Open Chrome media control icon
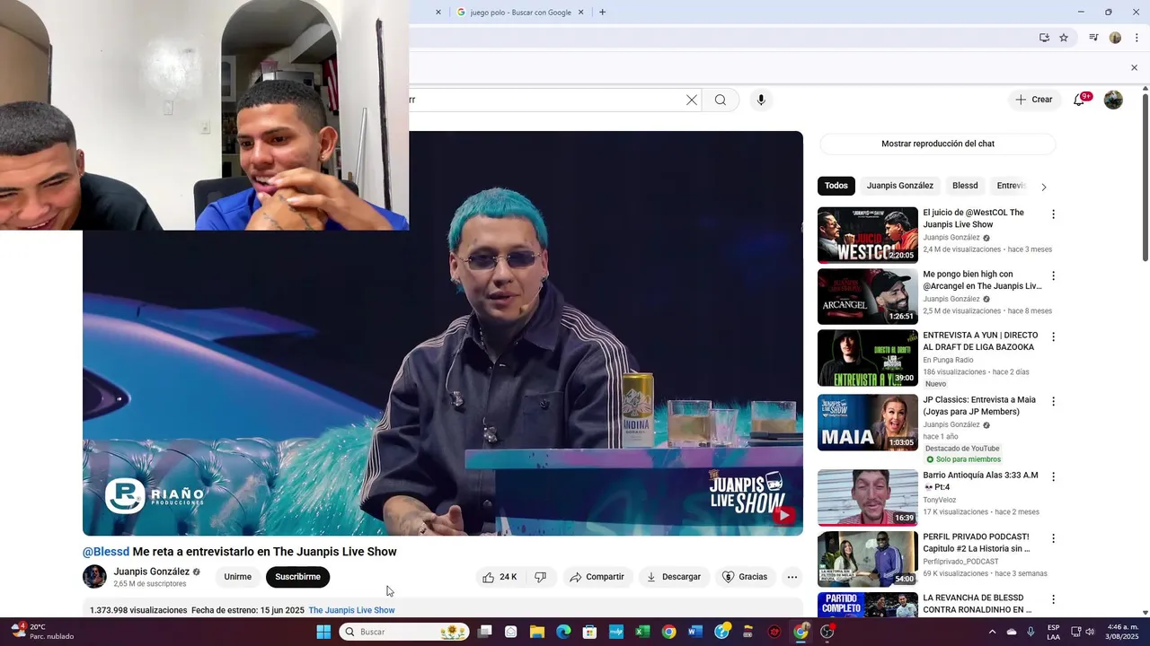 (x=1093, y=38)
